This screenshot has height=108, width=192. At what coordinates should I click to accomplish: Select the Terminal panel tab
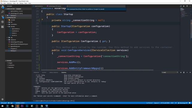pyautogui.click(x=64, y=73)
